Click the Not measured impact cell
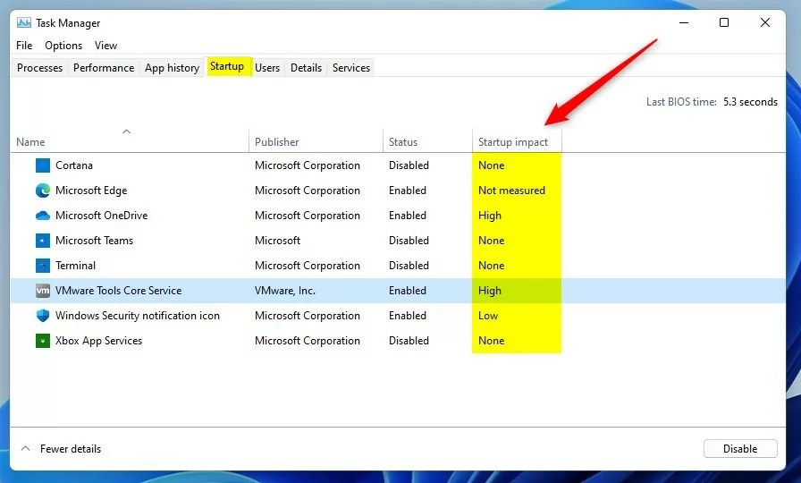Image resolution: width=801 pixels, height=483 pixels. [x=511, y=191]
